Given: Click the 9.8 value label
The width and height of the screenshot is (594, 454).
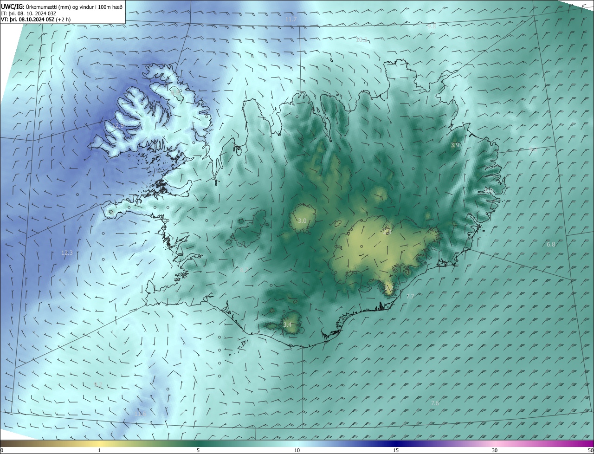Looking at the screenshot, I should point(432,26).
